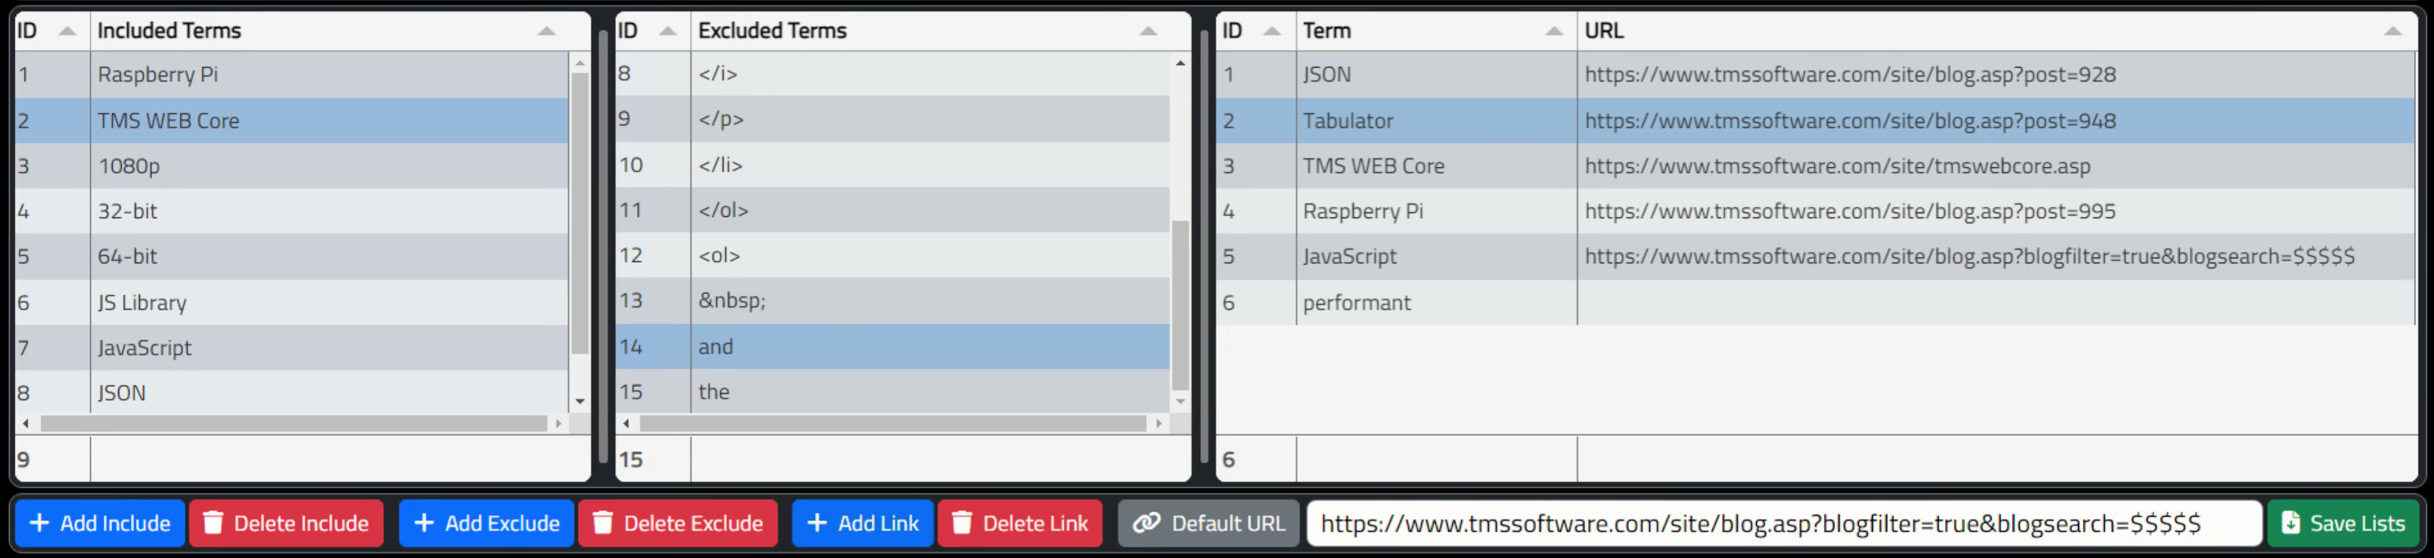Click URL ending post=995

(1850, 212)
